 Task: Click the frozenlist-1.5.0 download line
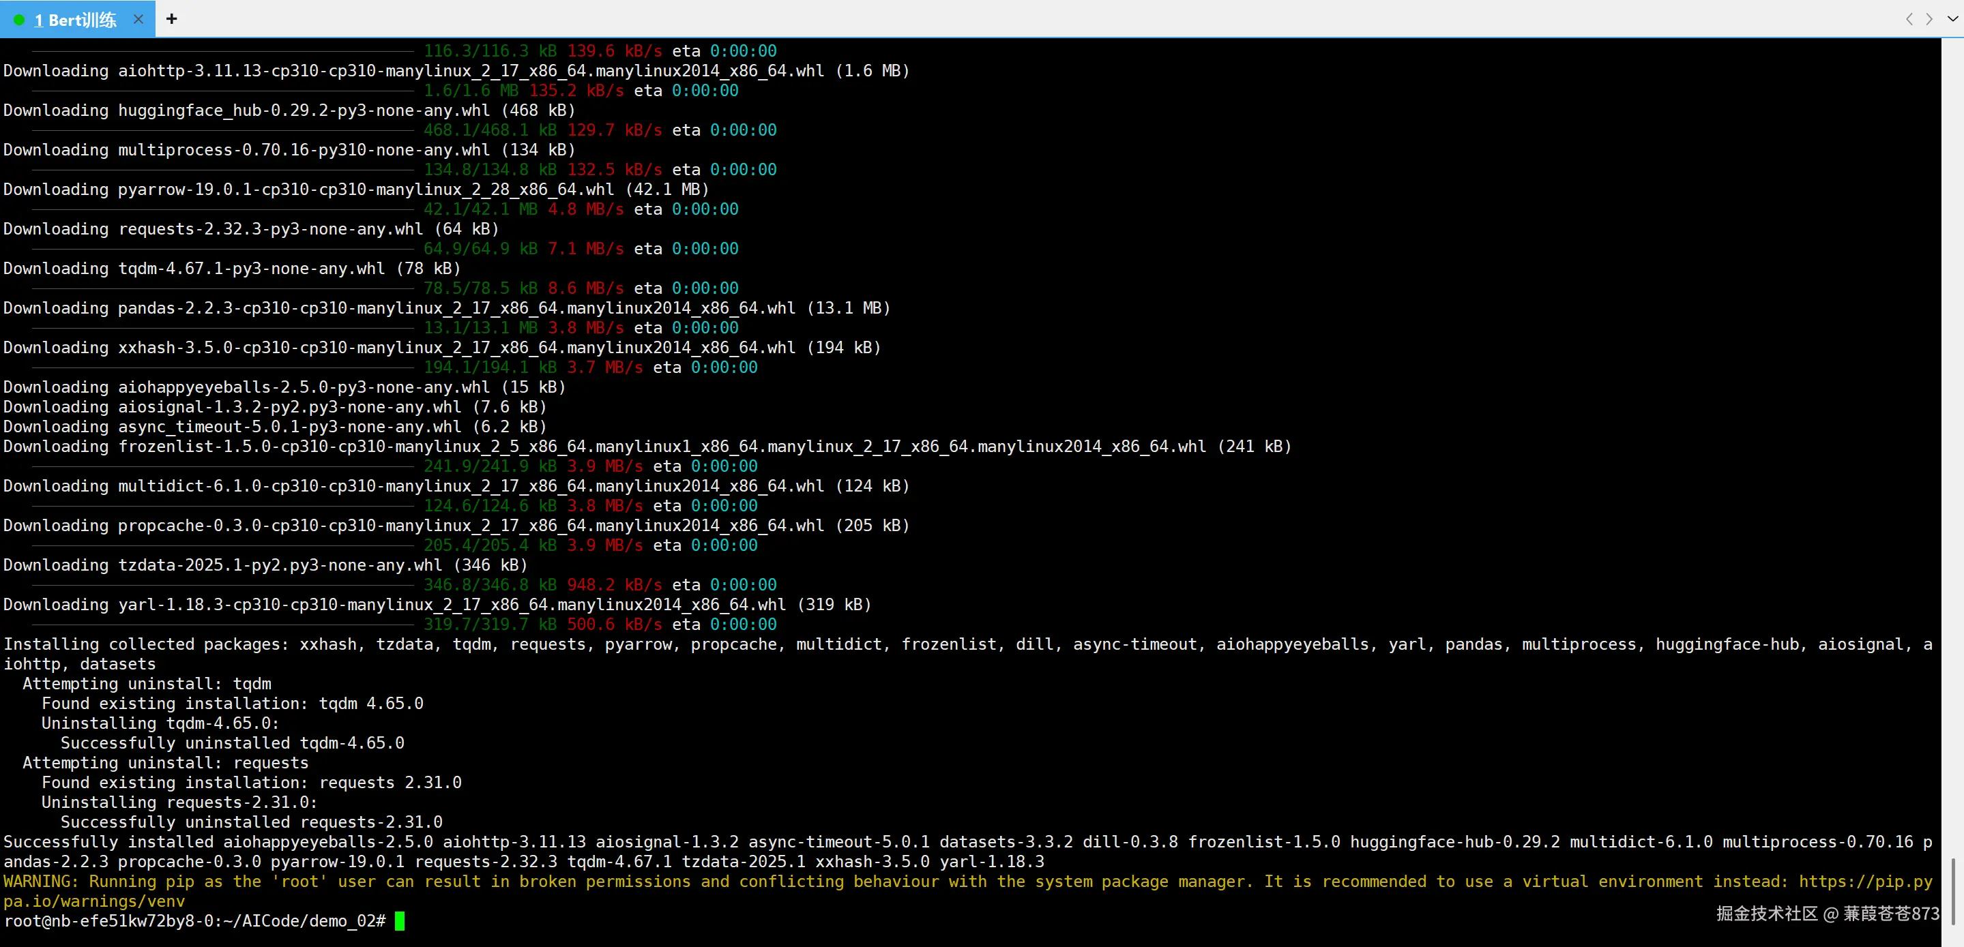647,447
